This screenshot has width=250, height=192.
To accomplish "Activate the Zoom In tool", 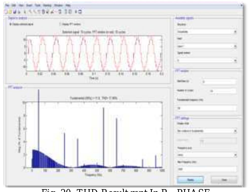I will click(x=30, y=12).
